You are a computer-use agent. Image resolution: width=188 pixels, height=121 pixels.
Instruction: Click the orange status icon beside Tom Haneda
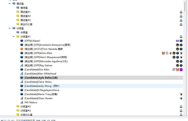(22, 49)
